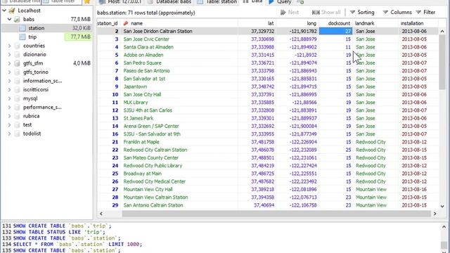This screenshot has height=253, width=450.
Task: Expand the dizionario database node
Action: click(x=9, y=55)
